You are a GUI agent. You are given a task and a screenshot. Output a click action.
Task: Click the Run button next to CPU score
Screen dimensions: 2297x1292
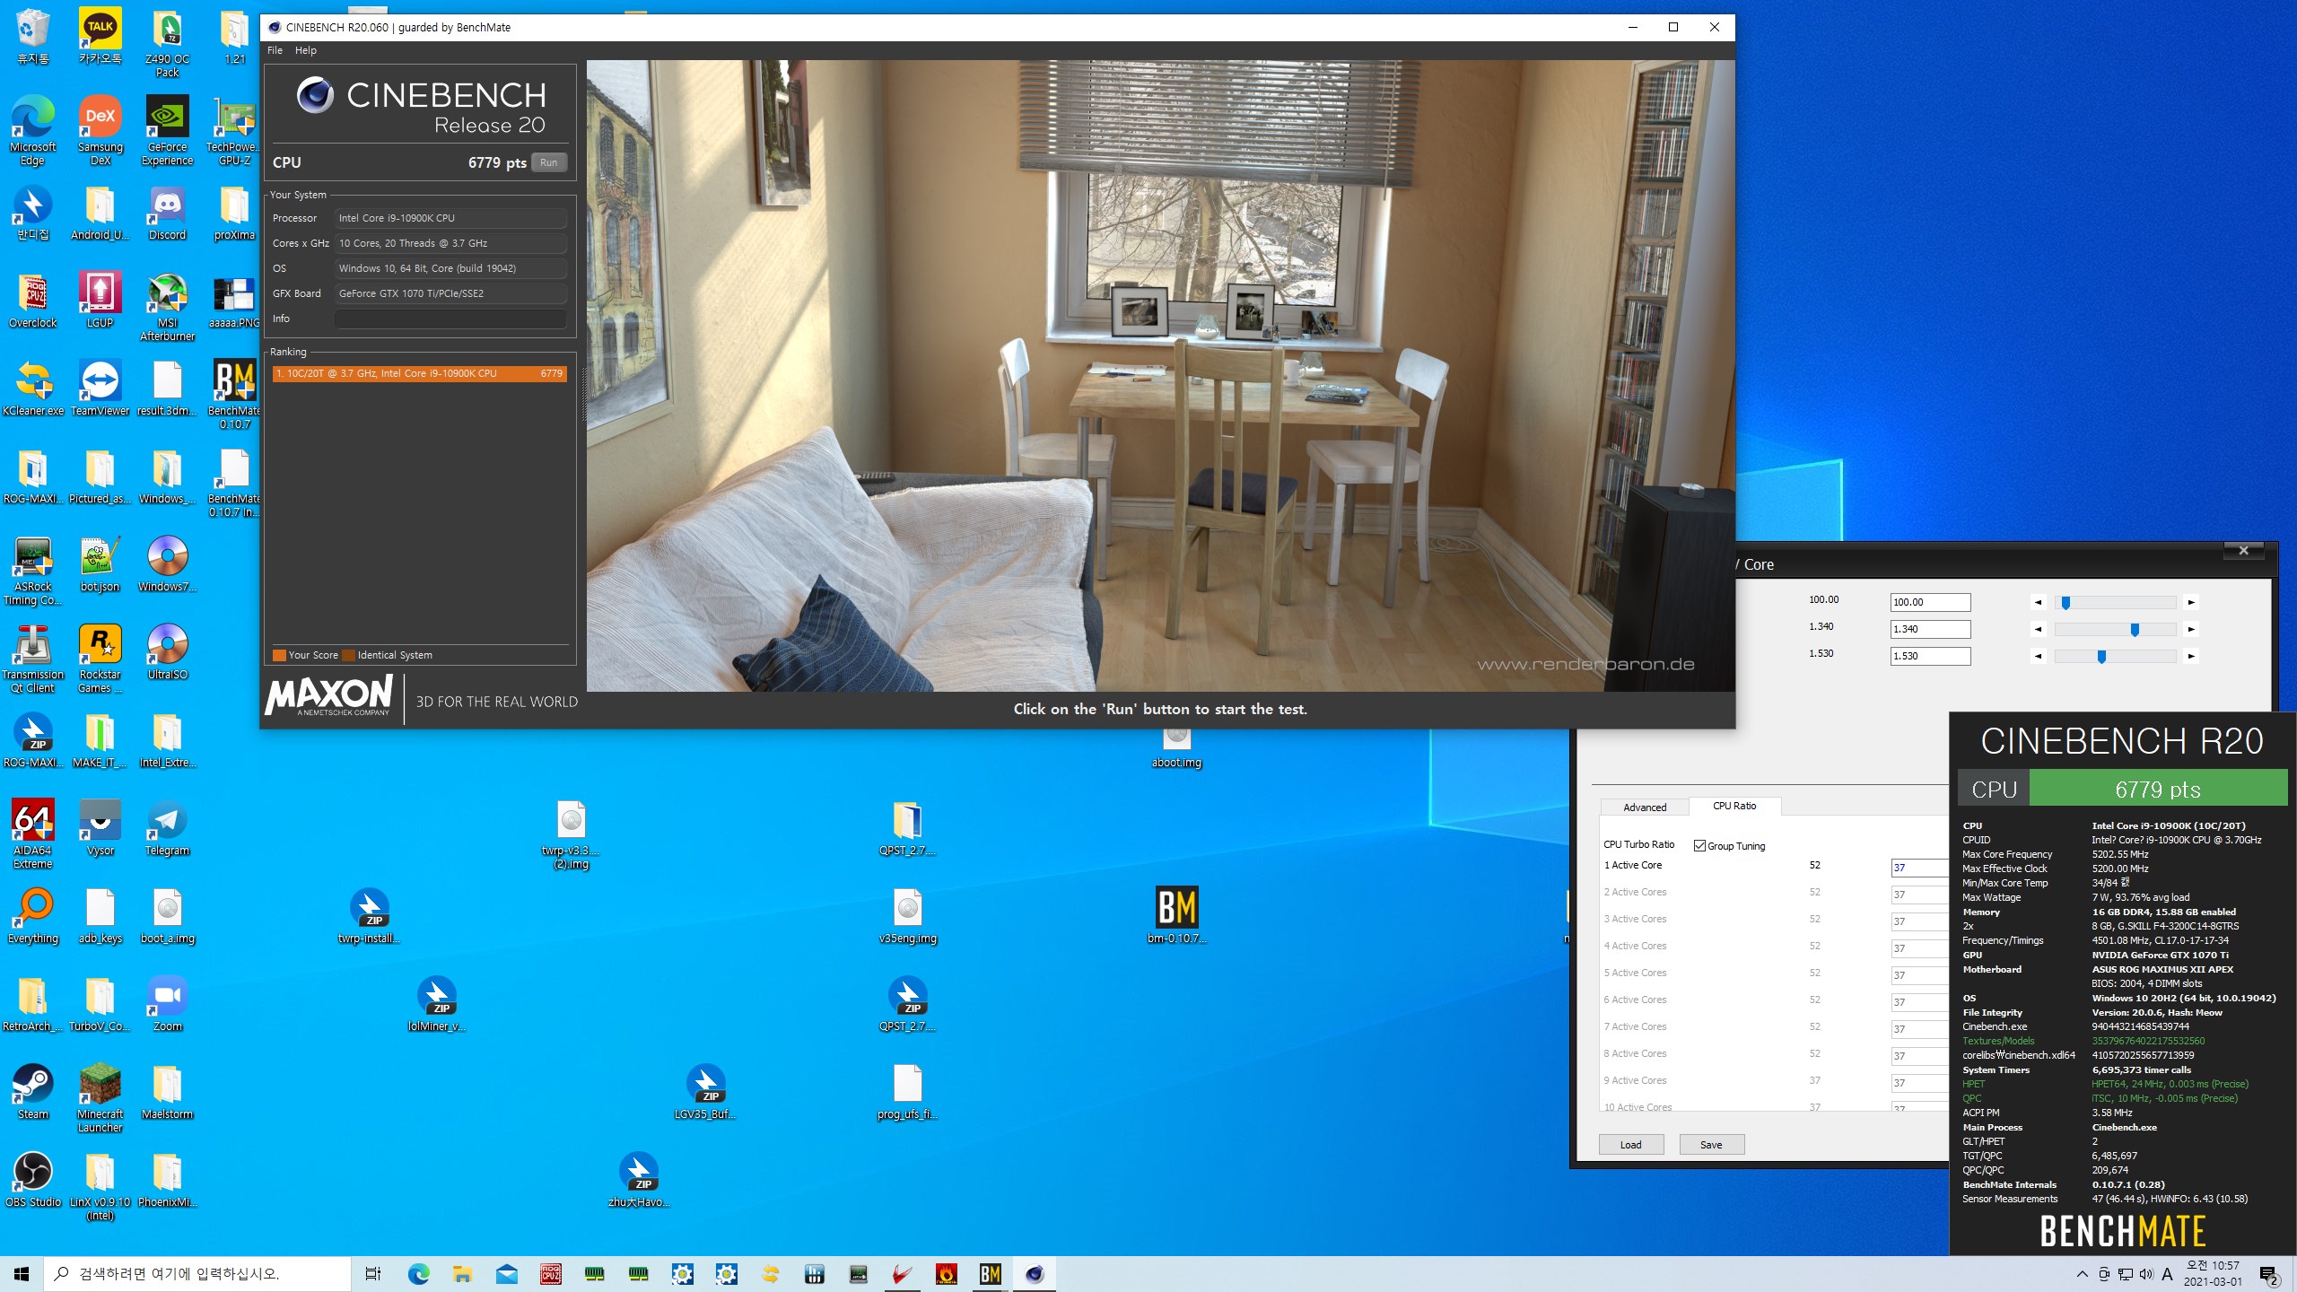[549, 162]
